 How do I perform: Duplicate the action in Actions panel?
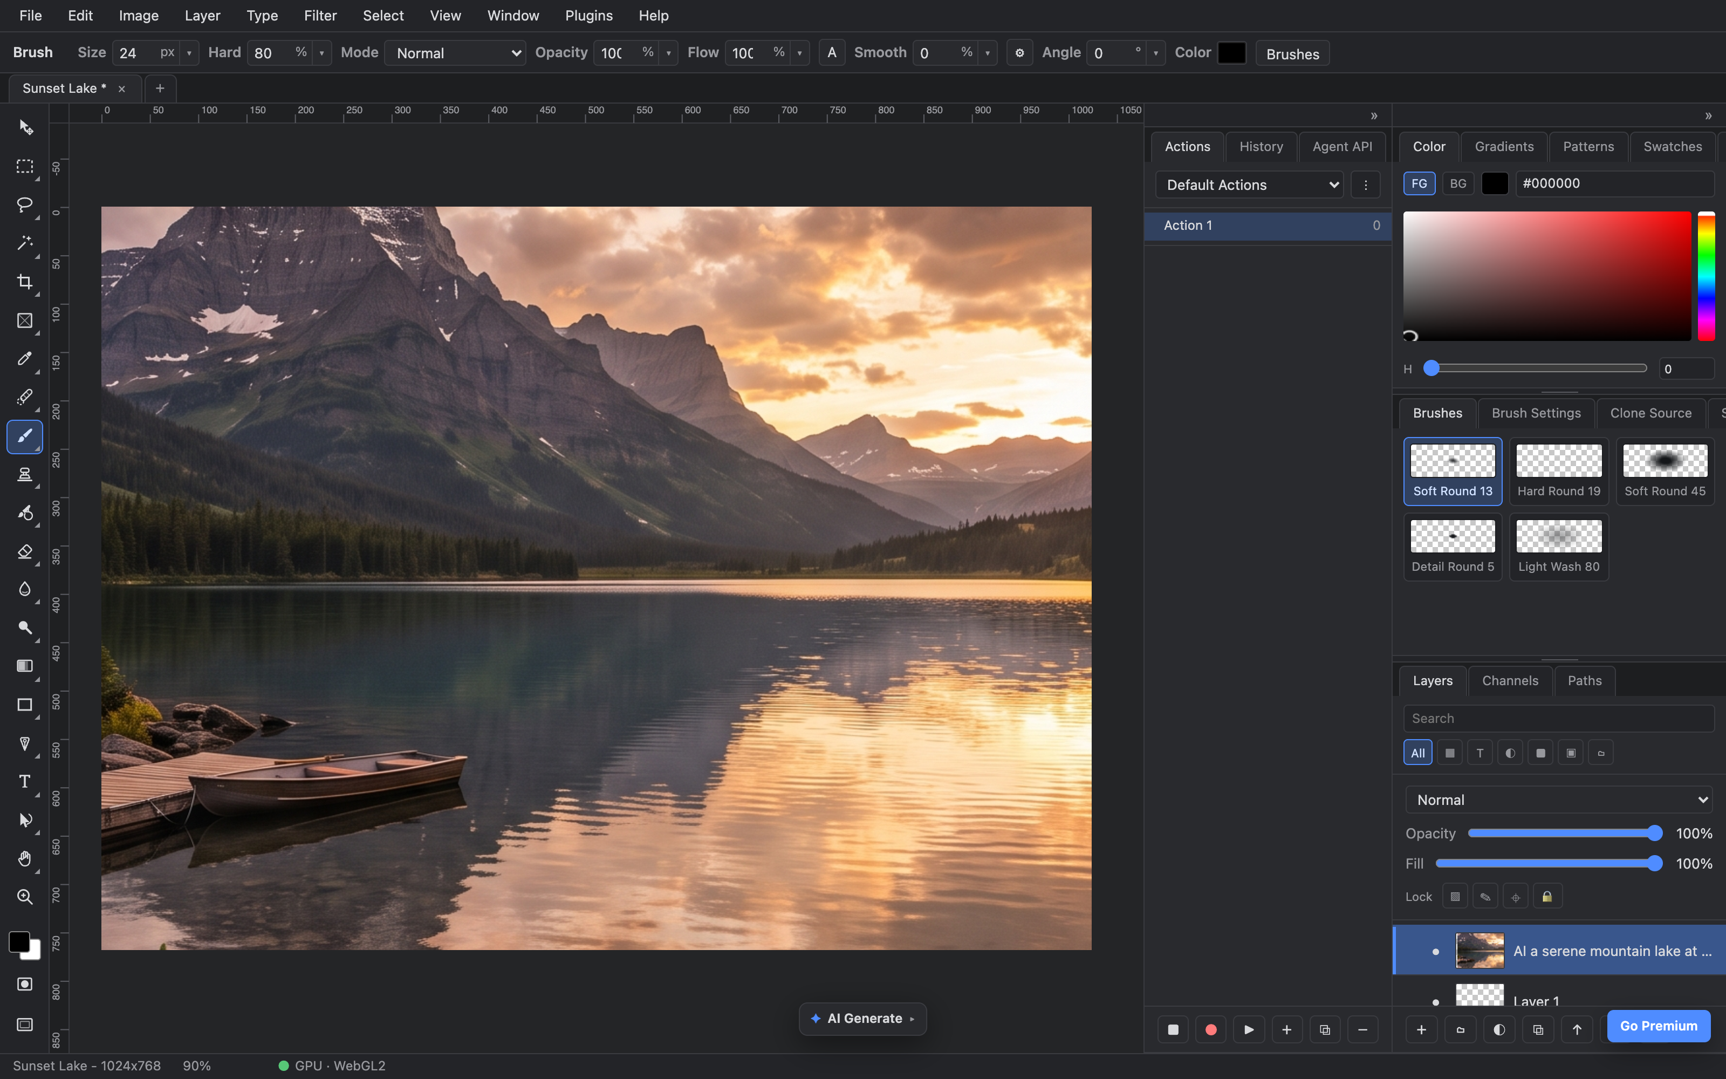1325,1030
